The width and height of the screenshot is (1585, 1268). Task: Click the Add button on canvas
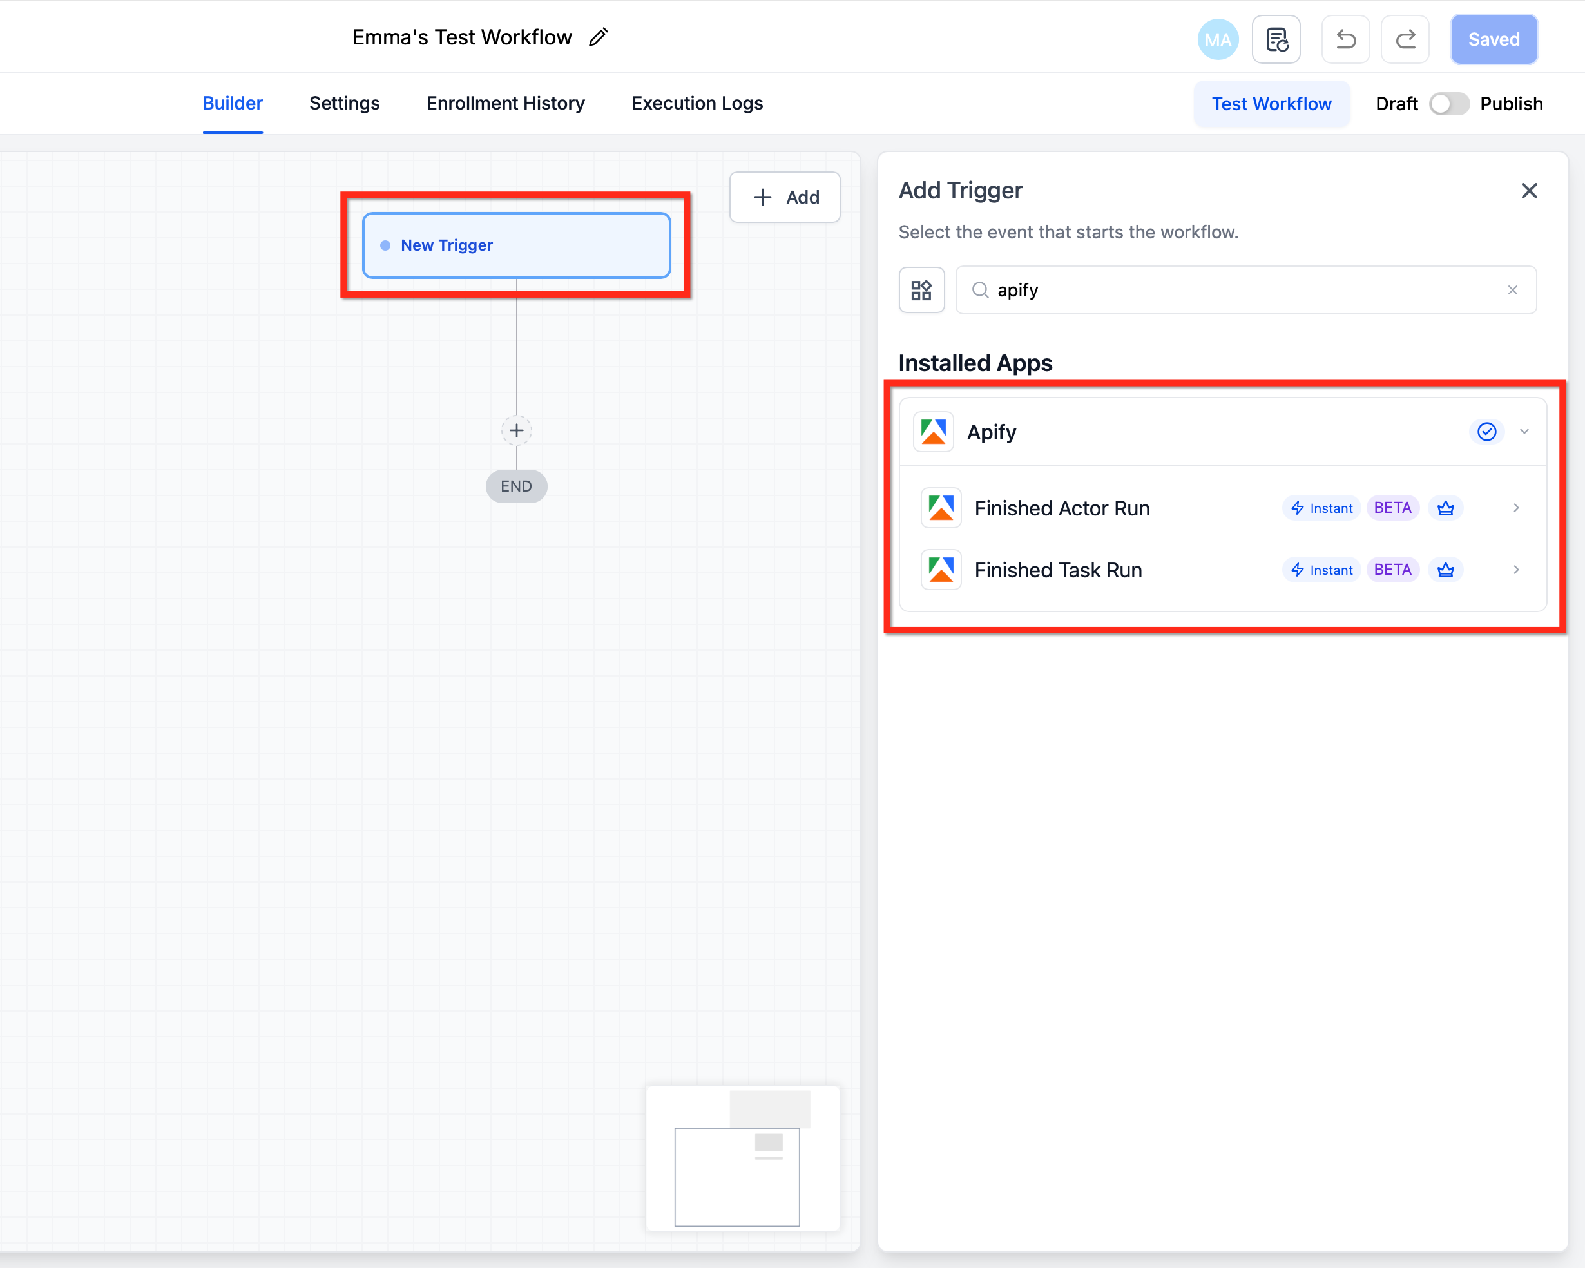tap(785, 197)
